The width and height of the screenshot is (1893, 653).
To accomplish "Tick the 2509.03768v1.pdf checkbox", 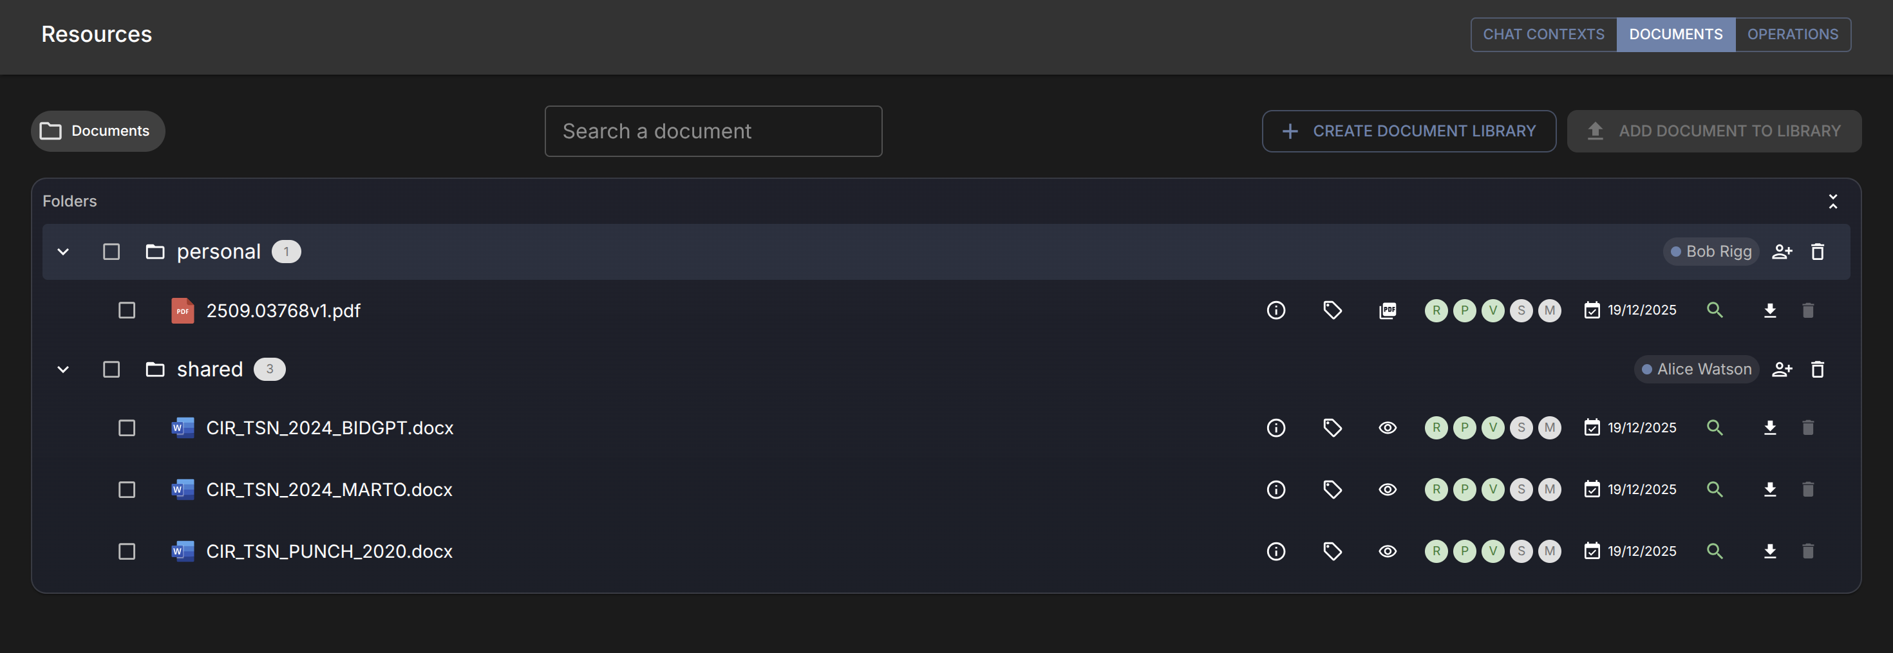I will pos(127,310).
